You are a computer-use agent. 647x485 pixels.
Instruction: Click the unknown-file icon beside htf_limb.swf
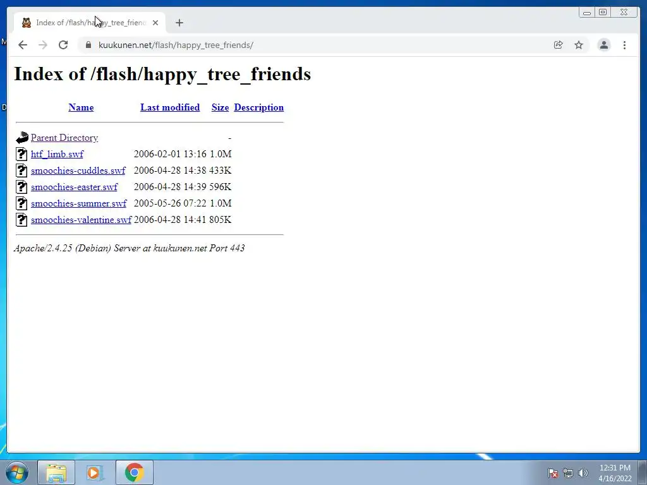coord(21,154)
